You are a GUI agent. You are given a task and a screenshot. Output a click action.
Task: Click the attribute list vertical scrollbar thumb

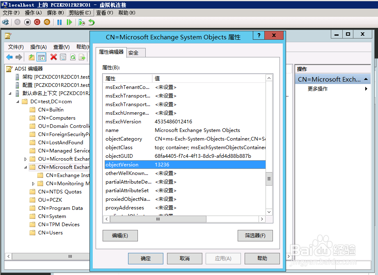click(x=269, y=179)
